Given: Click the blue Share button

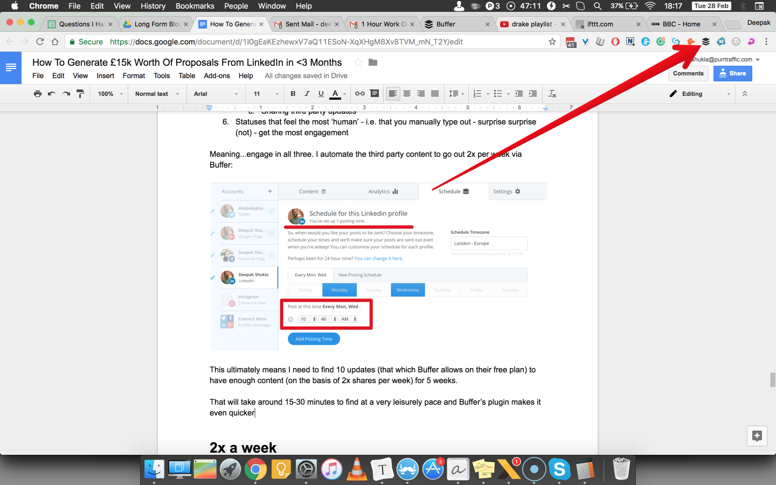Looking at the screenshot, I should 732,73.
